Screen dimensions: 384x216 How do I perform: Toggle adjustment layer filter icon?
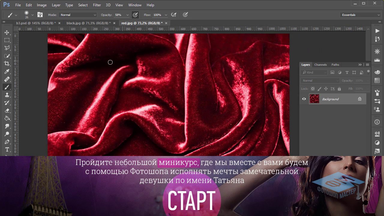340,72
